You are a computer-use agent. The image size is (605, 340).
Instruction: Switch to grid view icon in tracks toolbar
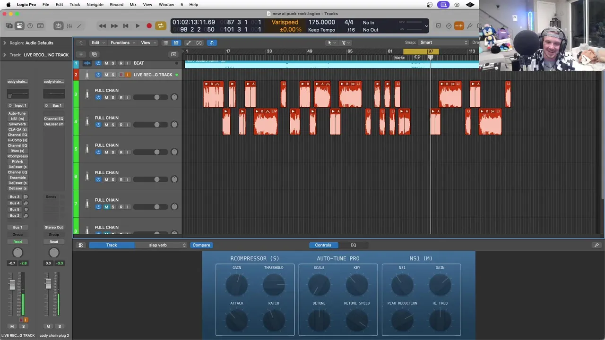click(166, 42)
